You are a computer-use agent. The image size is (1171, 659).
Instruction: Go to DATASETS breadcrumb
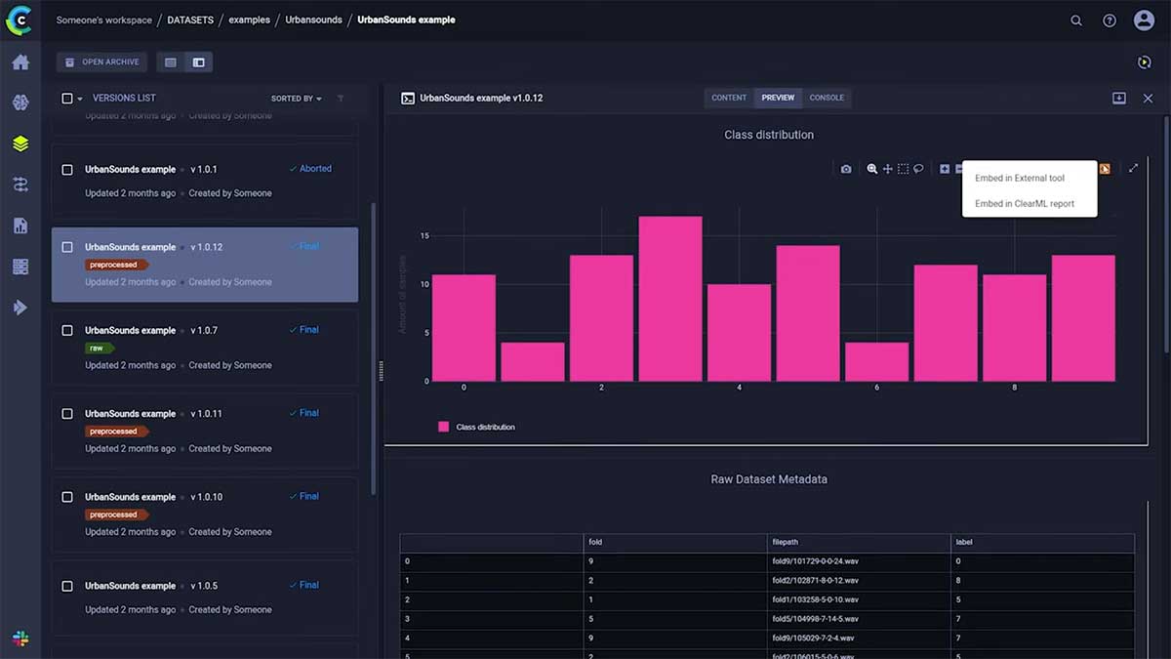(190, 20)
